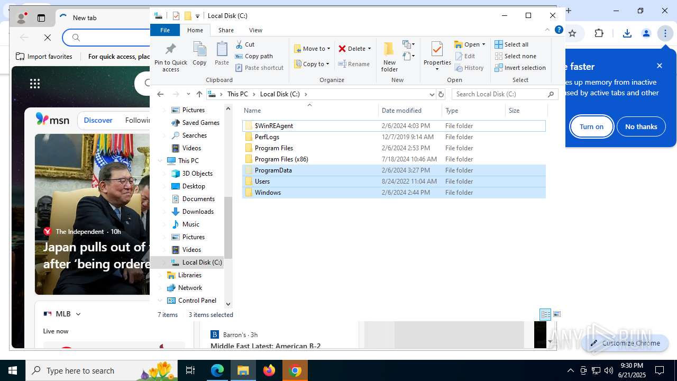Click Customize Chrome button

pos(625,343)
